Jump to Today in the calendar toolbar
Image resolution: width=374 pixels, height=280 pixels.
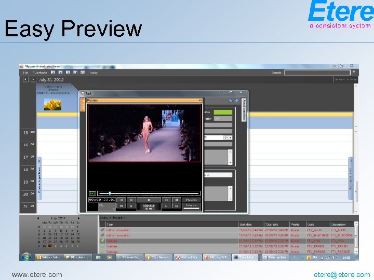click(94, 73)
